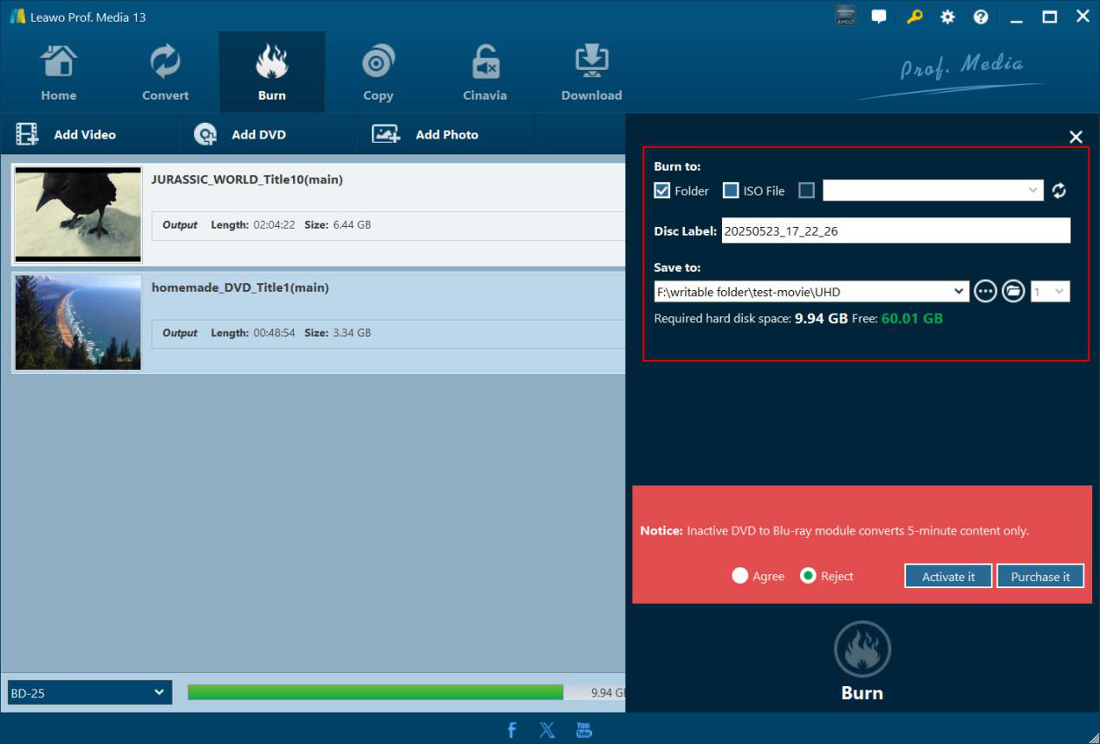Viewport: 1100px width, 744px height.
Task: Open the X social link icon
Action: [547, 730]
